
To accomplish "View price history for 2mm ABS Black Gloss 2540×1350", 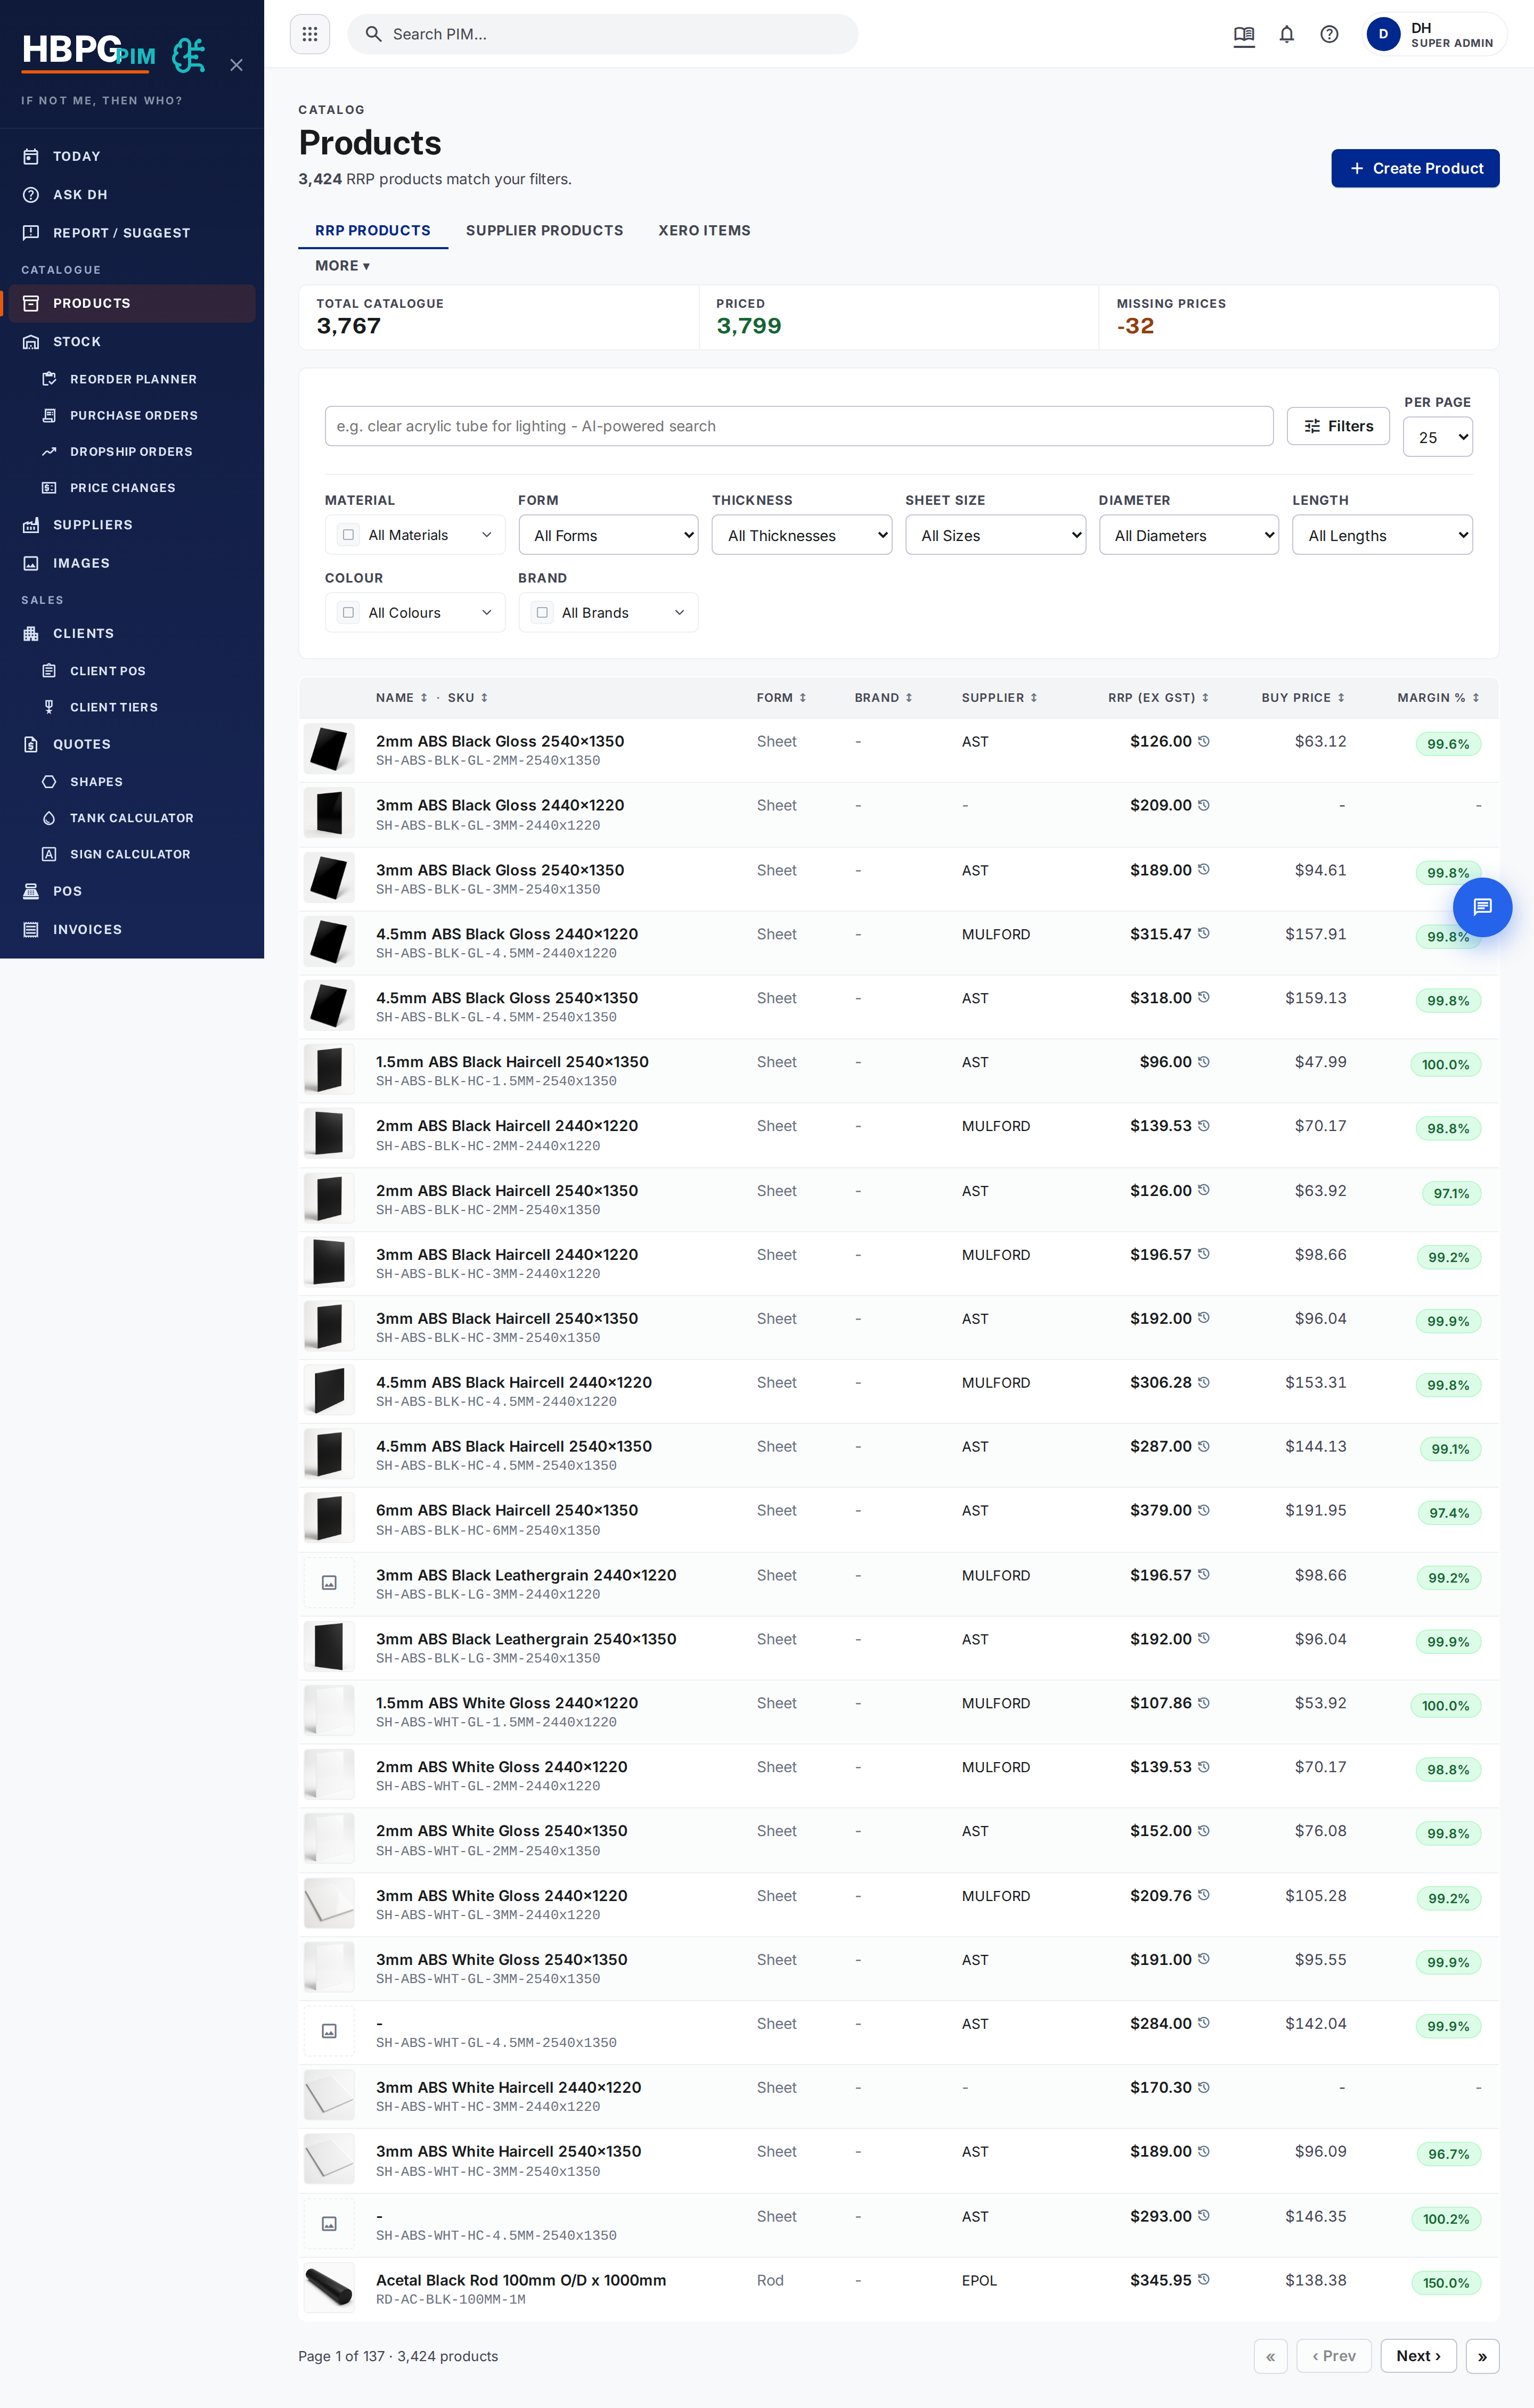I will pyautogui.click(x=1203, y=741).
